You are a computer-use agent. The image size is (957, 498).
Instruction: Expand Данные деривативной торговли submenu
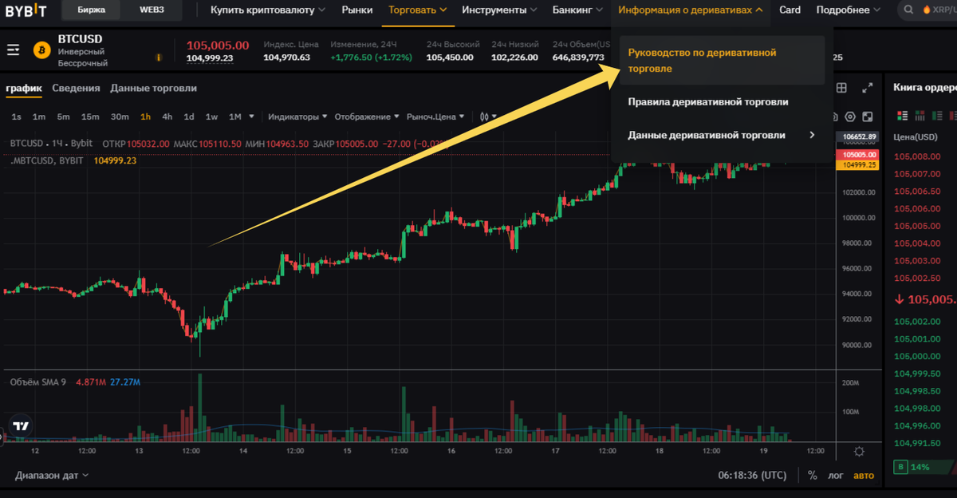(722, 135)
